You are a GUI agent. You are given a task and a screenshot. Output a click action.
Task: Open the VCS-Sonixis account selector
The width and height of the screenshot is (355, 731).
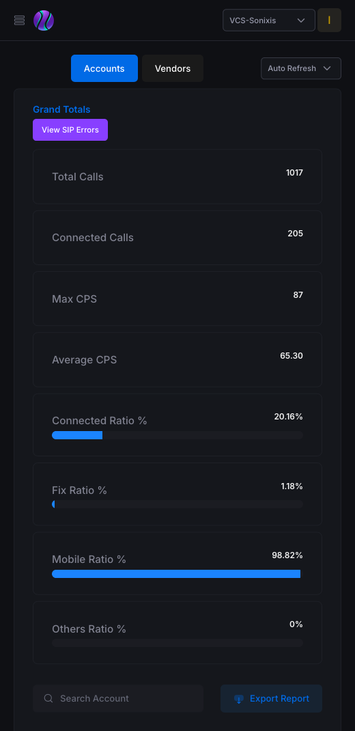[269, 20]
